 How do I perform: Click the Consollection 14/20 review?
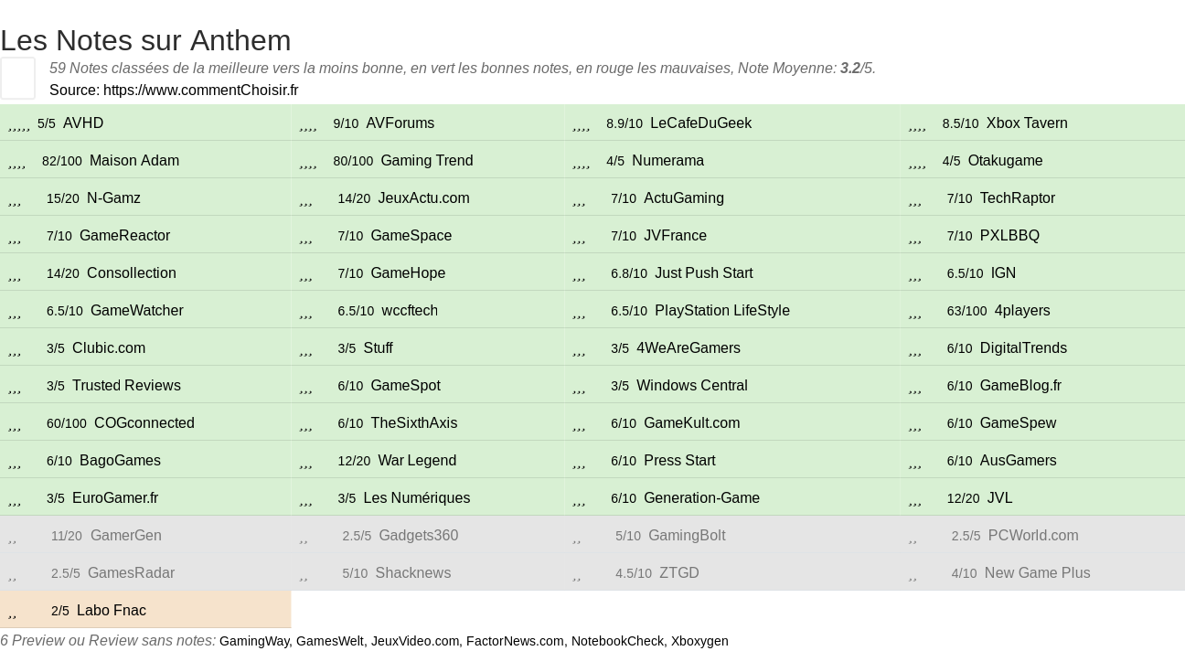click(x=132, y=273)
